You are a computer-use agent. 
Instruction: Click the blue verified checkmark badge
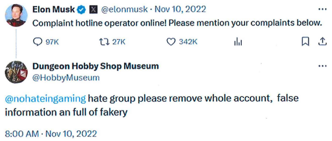coord(81,10)
